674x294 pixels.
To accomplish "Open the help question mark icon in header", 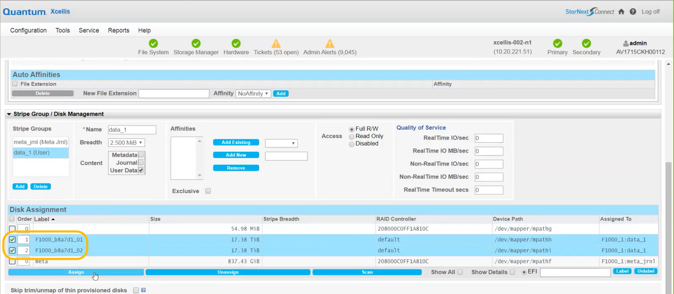I will click(x=633, y=12).
